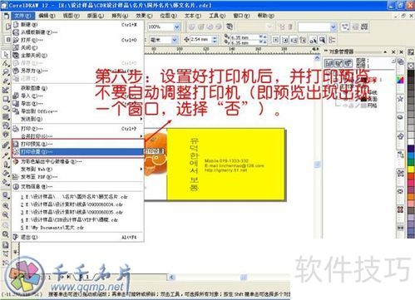Open the 帮助 (Help) menu
415x300 pixels.
[265, 16]
